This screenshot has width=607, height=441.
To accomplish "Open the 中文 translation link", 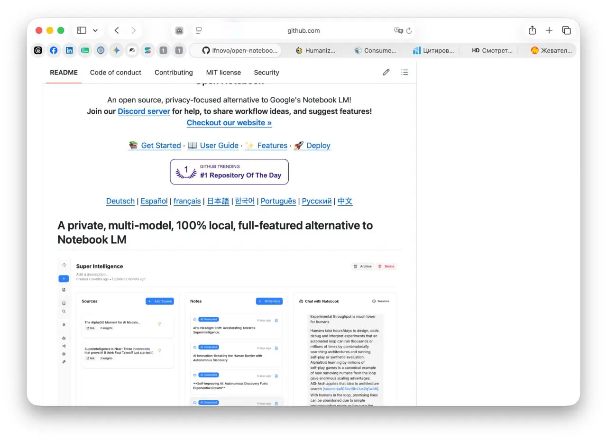I will (345, 201).
